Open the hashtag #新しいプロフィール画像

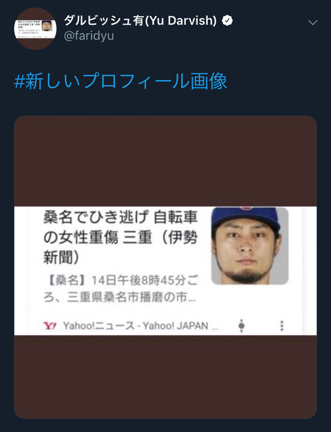pos(120,81)
